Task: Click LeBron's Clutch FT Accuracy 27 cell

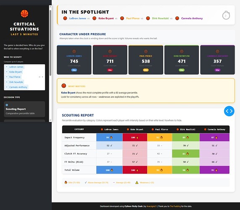Action: [x=109, y=154]
